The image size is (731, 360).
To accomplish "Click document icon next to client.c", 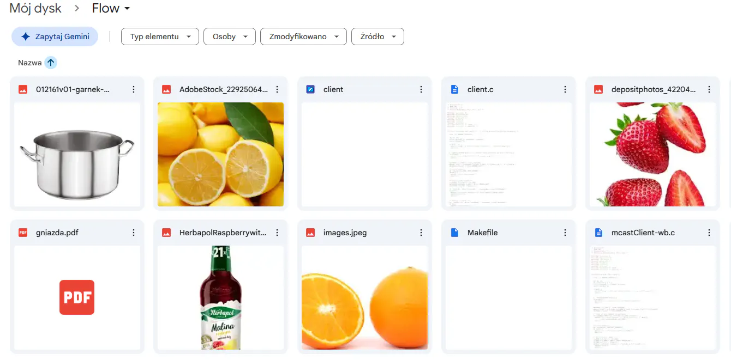I will pos(455,89).
